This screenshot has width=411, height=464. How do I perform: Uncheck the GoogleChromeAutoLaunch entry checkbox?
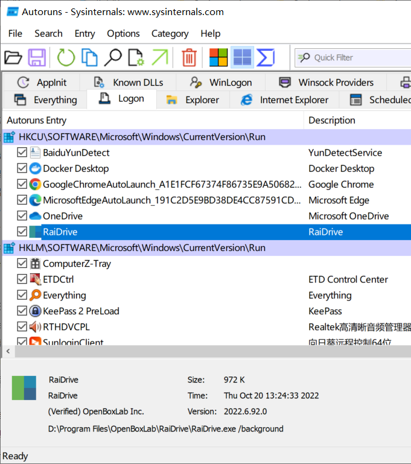pos(22,184)
